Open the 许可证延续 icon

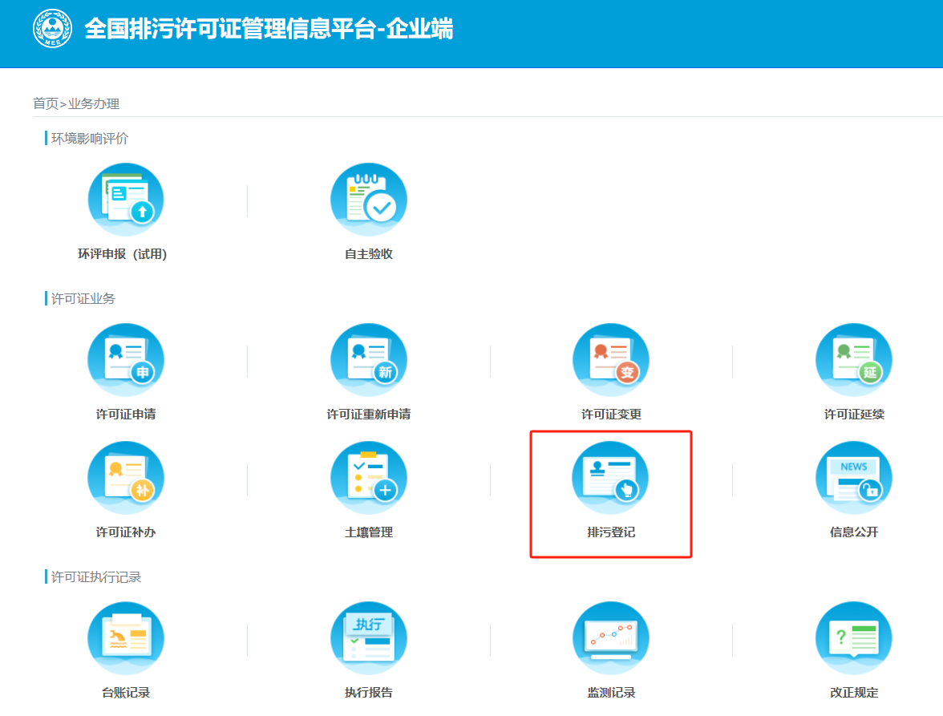(x=854, y=361)
